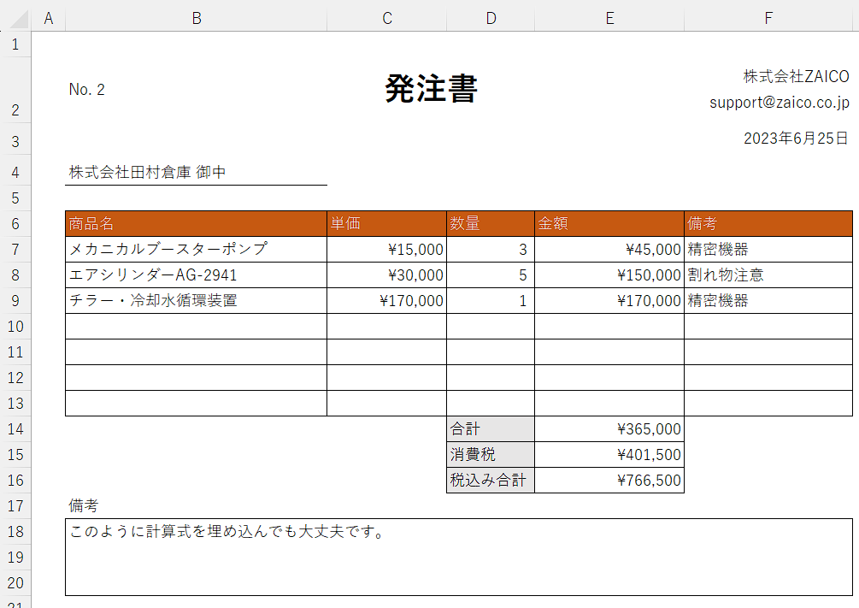Click the row 7 header
Screen dimensions: 859x608
pyautogui.click(x=15, y=250)
